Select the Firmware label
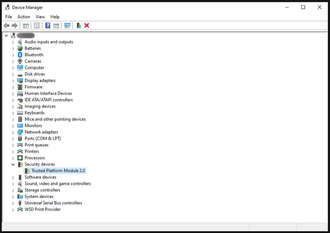 [x=34, y=87]
